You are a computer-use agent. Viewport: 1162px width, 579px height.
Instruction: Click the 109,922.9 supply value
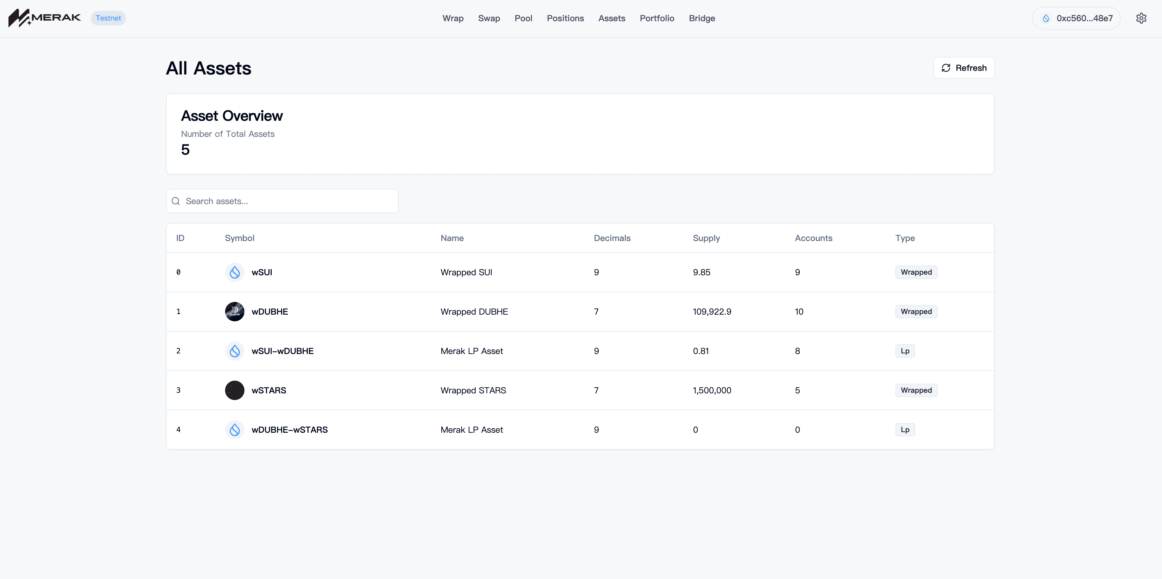click(712, 312)
